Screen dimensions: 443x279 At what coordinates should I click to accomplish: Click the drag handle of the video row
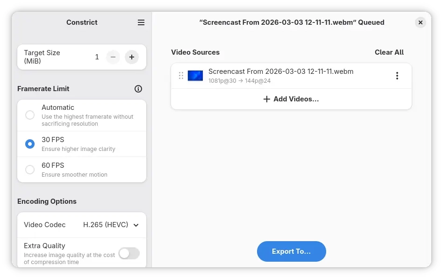pos(181,76)
